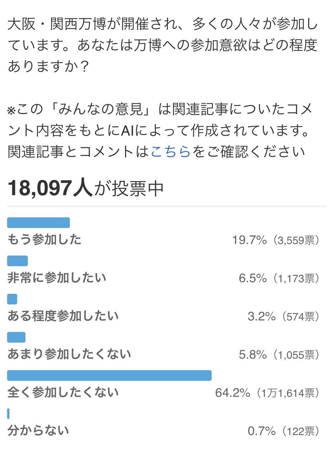Click the blue bar above あまり参加したくない
This screenshot has height=459, width=333.
coord(16,337)
